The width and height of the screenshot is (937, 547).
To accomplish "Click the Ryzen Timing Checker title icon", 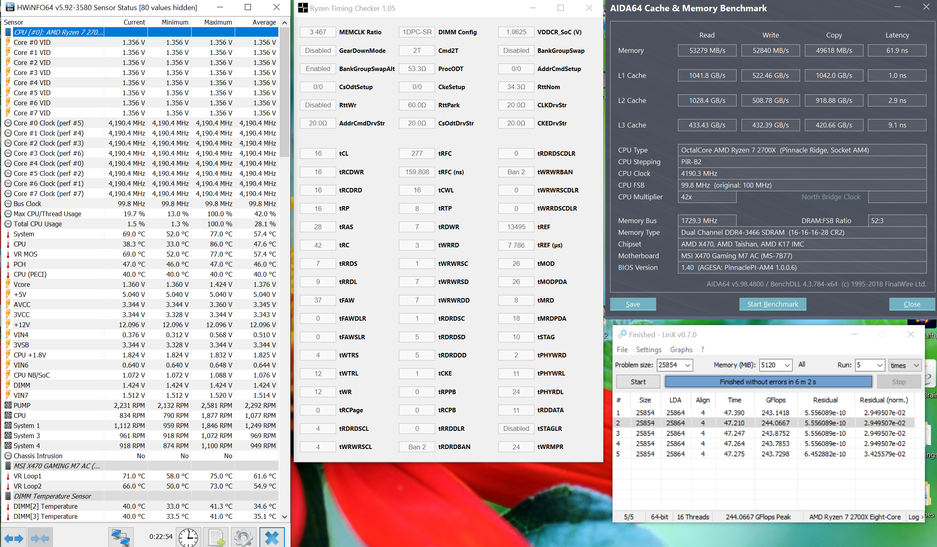I will 303,8.
